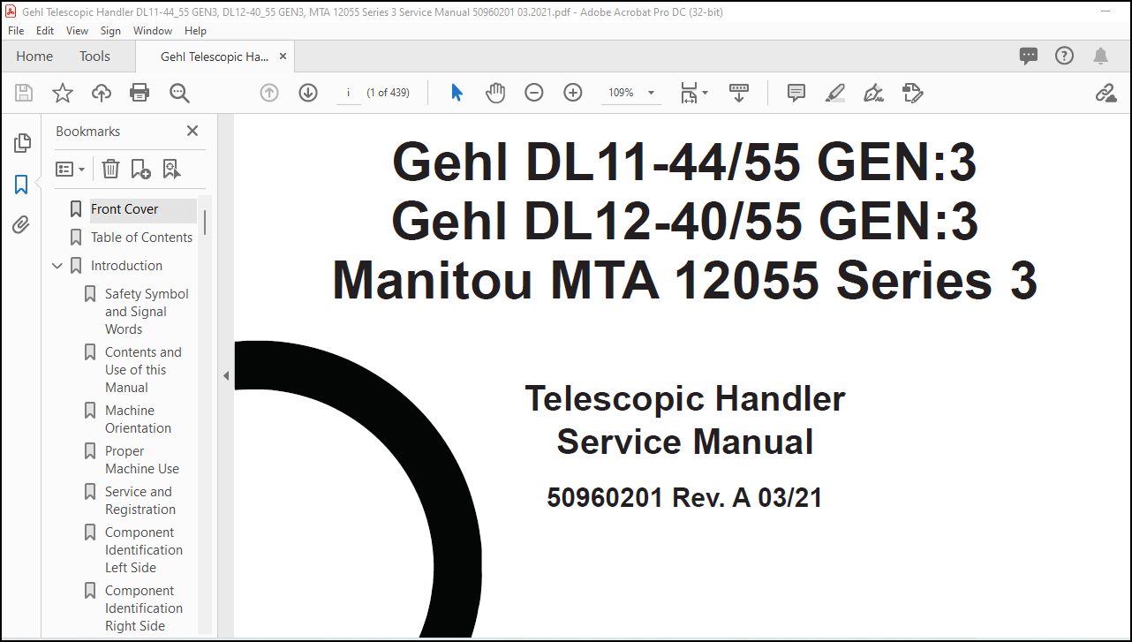Open the find text magnifier tool
The image size is (1132, 642).
click(179, 93)
